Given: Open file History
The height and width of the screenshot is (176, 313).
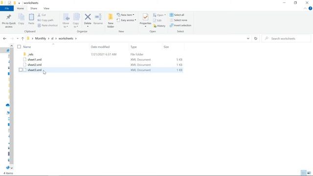Looking at the screenshot, I should (x=159, y=26).
